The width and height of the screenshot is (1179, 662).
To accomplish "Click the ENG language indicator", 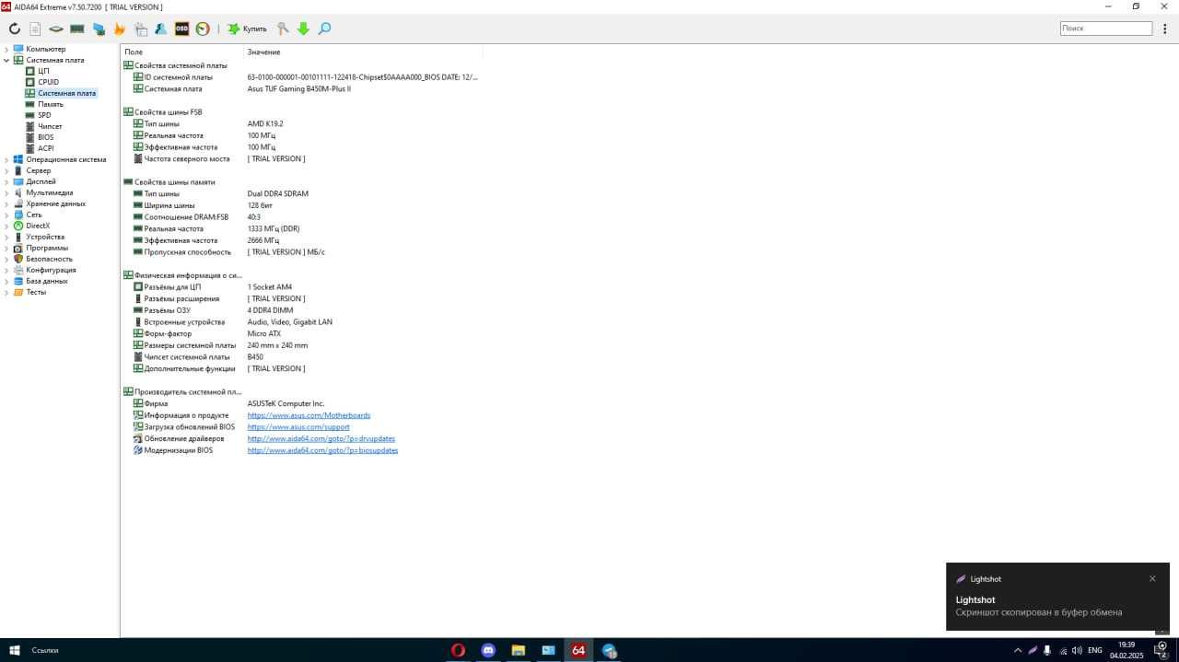I will [x=1095, y=650].
